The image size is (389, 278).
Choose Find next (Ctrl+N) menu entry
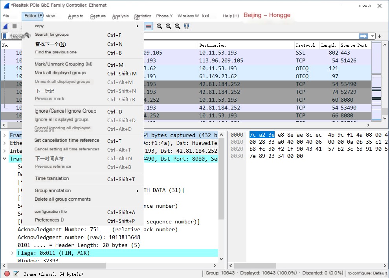tap(83, 44)
